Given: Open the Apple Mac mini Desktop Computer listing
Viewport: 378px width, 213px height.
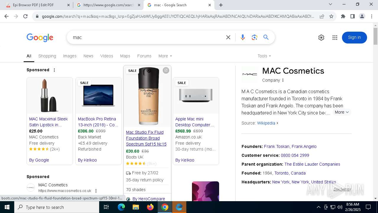Looking at the screenshot, I should click(195, 122).
